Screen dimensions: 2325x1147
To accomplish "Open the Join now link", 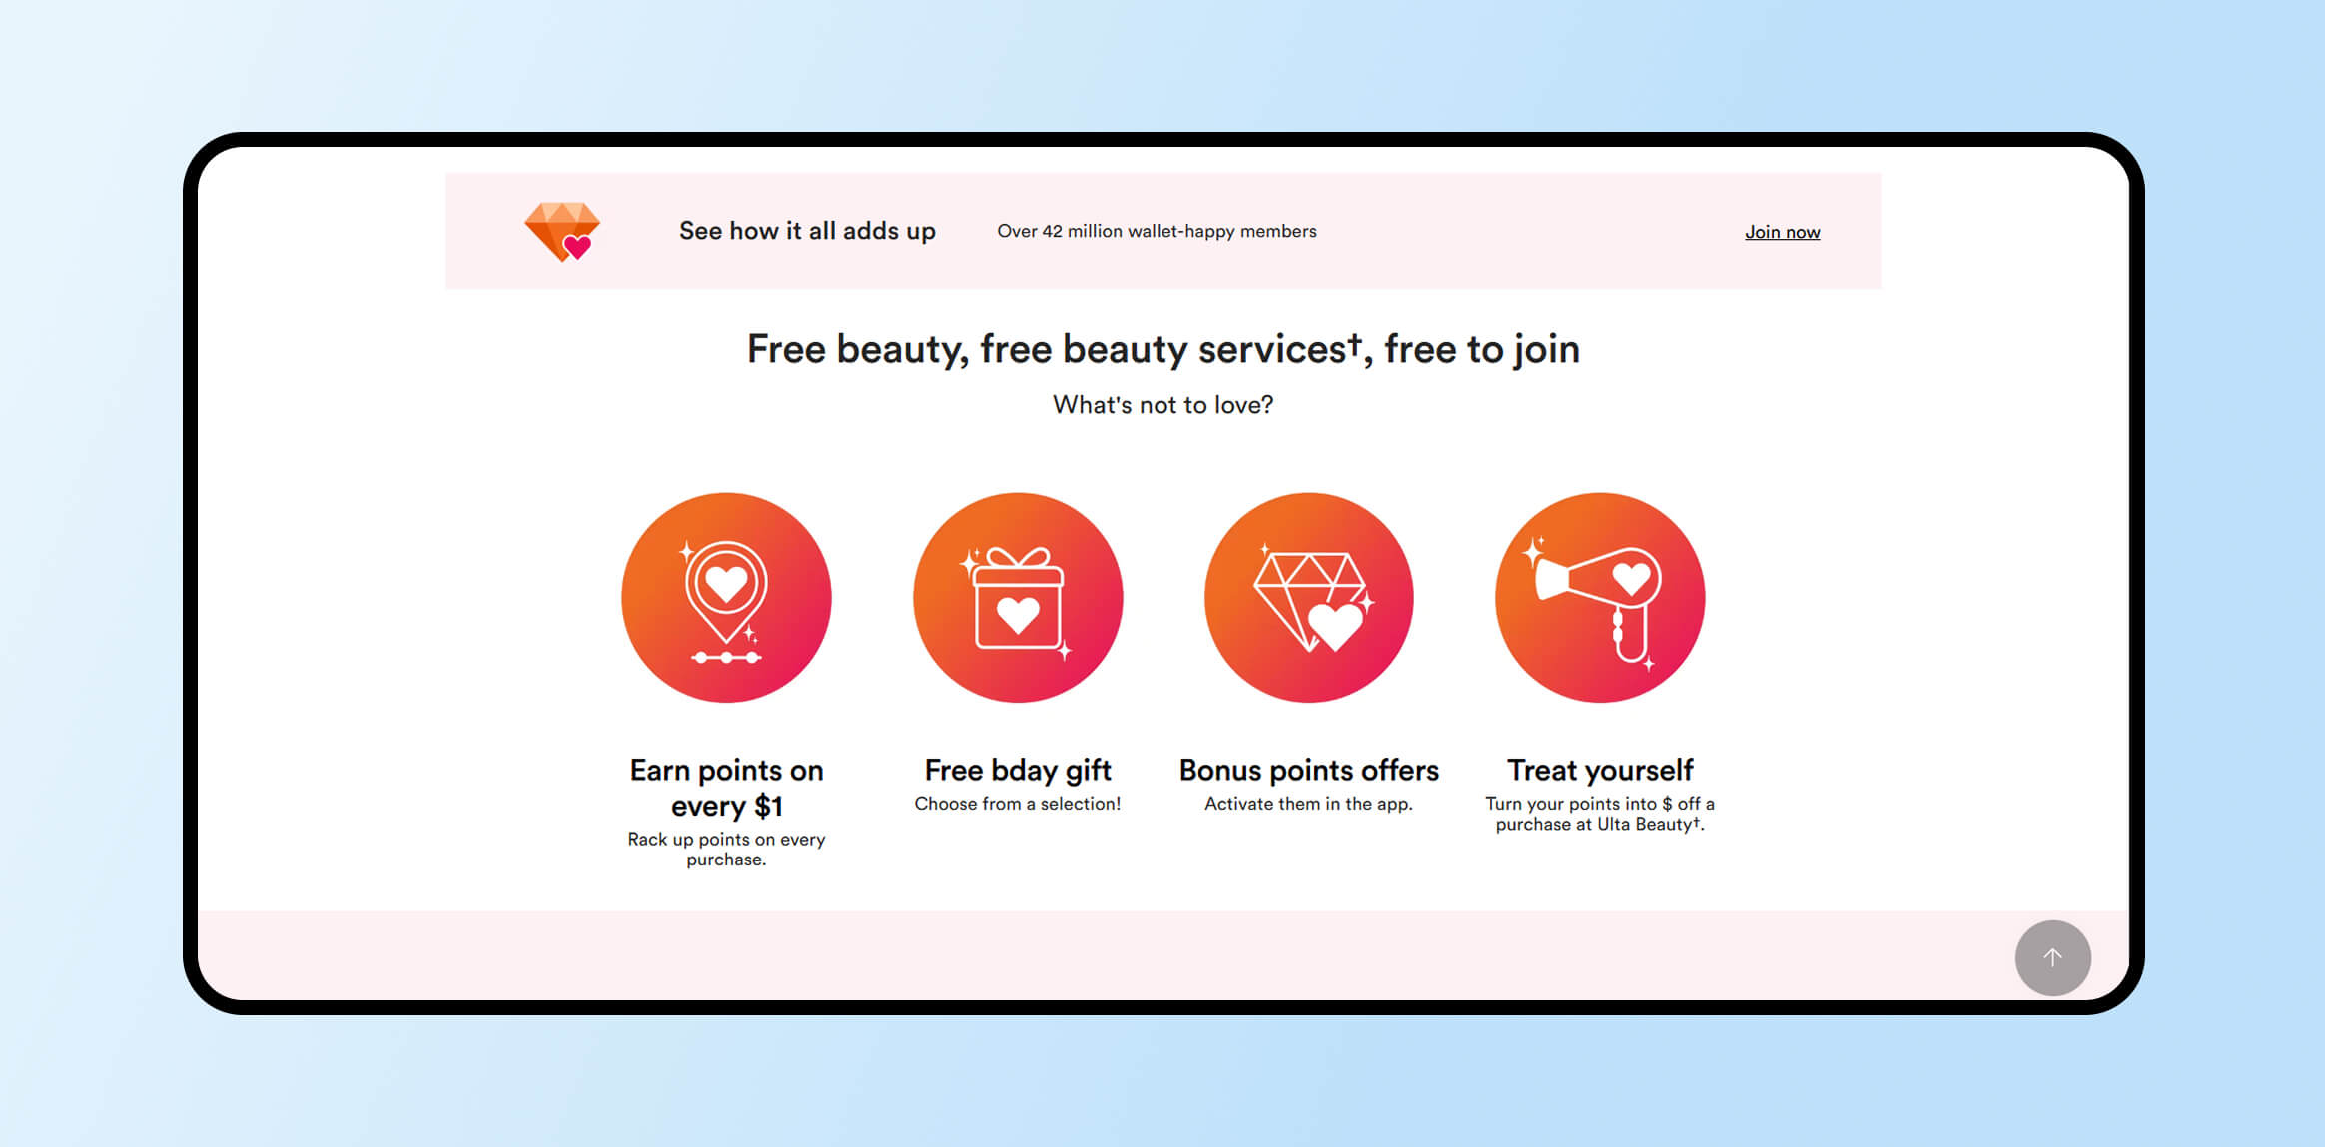I will 1783,232.
